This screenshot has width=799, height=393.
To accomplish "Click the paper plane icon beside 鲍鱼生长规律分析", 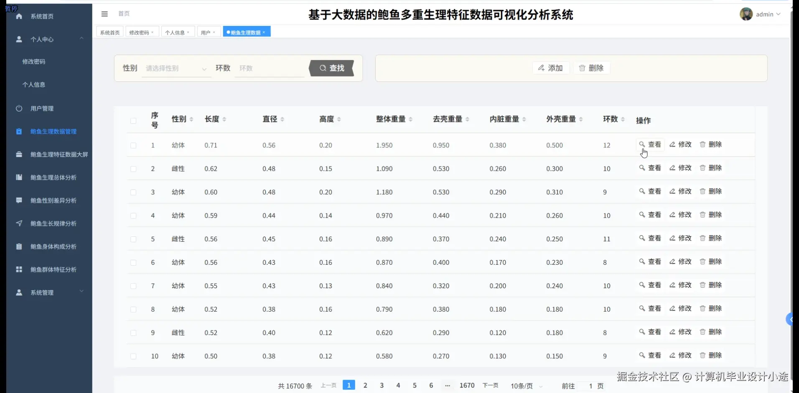I will click(x=19, y=223).
